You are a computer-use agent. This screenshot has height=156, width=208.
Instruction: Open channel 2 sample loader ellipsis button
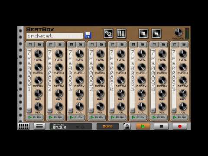[x=50, y=110]
